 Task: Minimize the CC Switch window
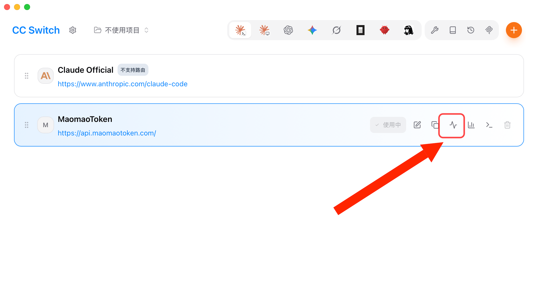coord(17,7)
